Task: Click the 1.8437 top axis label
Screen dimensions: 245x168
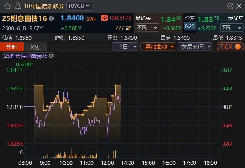Action: pos(15,70)
